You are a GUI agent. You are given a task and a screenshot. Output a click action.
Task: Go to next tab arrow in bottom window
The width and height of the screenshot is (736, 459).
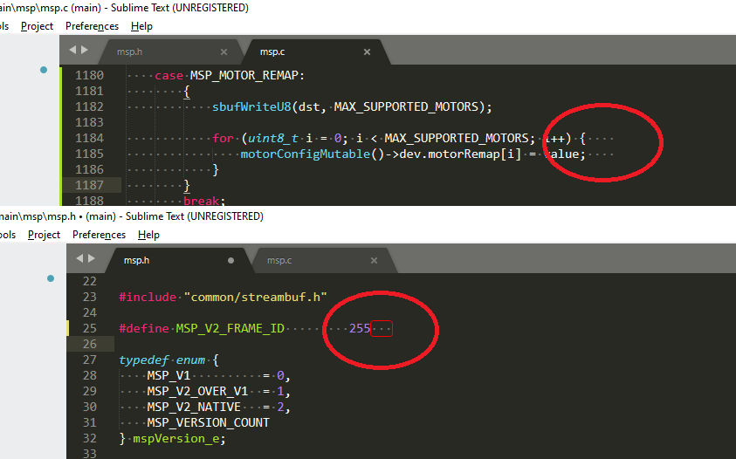92,258
